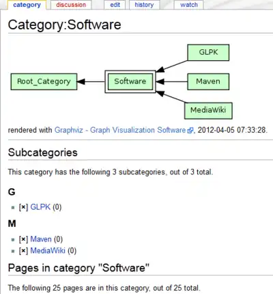Click the arrow between Software and Root_Category
The height and width of the screenshot is (294, 273).
coord(91,81)
